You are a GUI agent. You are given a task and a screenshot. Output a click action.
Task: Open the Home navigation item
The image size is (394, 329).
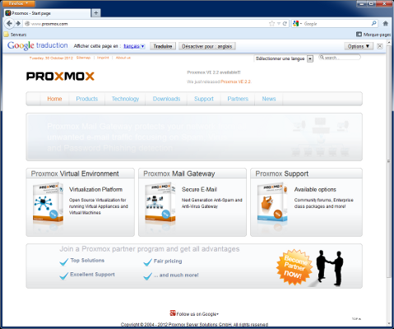tap(54, 99)
